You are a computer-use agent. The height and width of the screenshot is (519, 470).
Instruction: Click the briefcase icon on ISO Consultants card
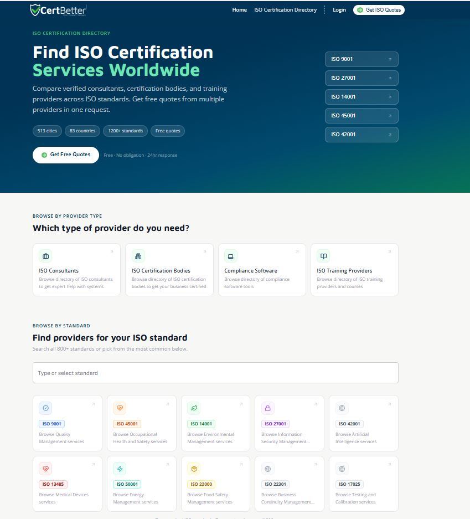coord(45,256)
